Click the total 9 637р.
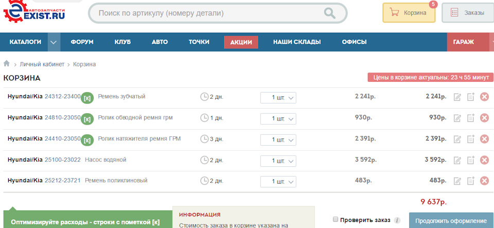The width and height of the screenshot is (494, 228). [433, 202]
